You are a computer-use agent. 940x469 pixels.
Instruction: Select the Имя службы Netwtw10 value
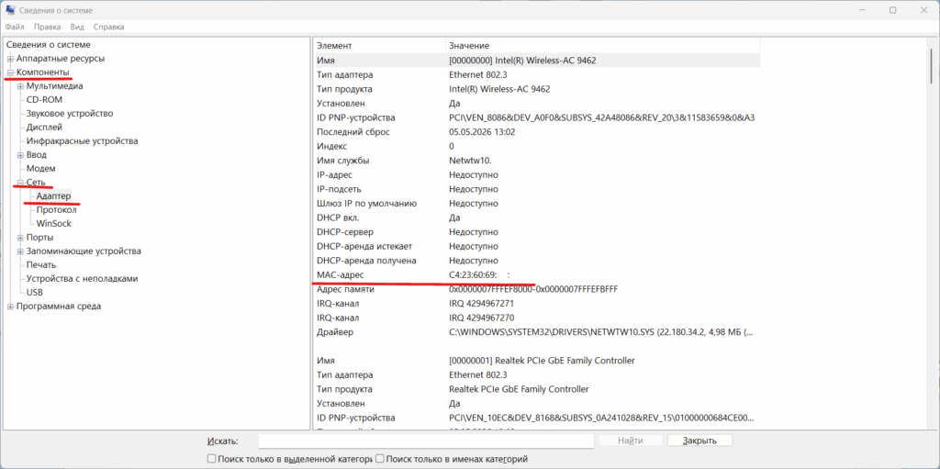coord(470,161)
